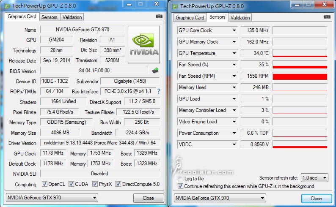The image size is (336, 207).
Task: Click the Bandwidth value 224.4 GB/s
Action: 138,133
